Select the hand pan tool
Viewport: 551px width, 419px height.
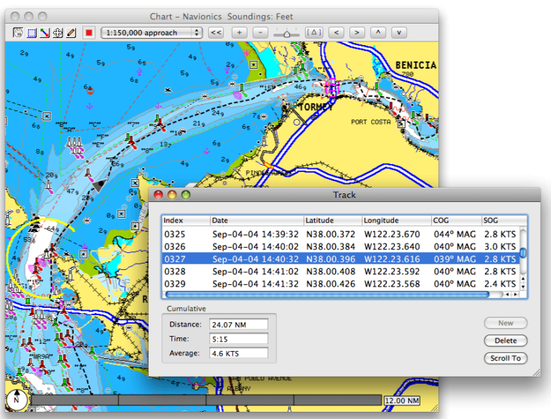(x=19, y=32)
